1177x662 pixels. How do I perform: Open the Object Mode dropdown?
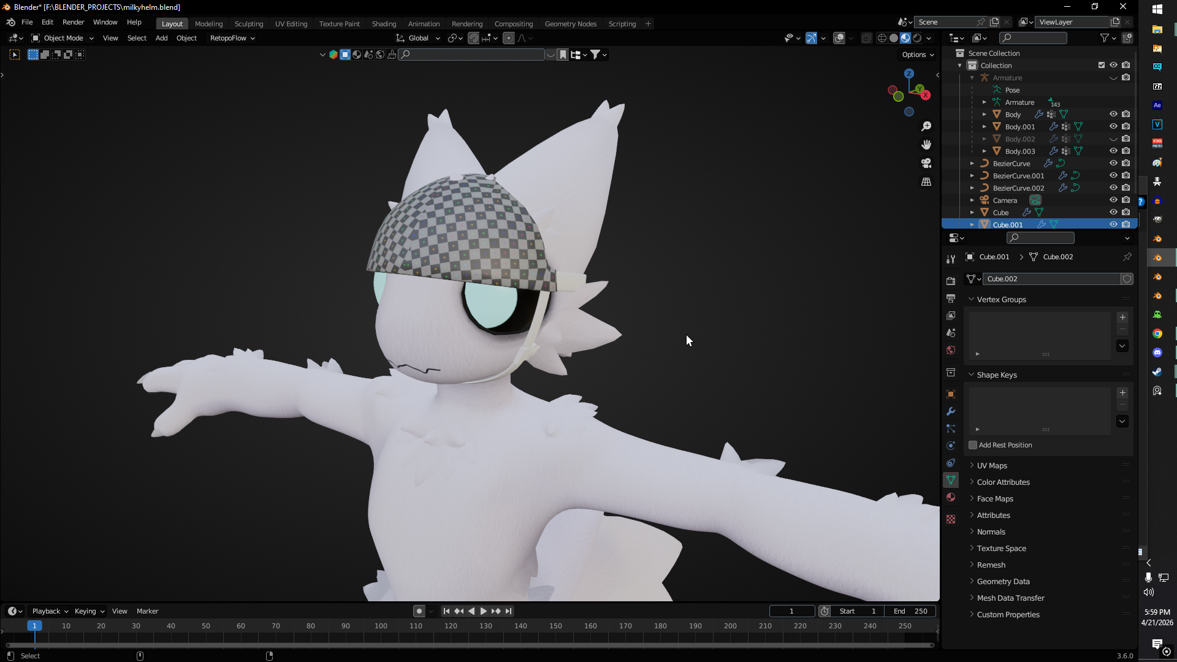(x=63, y=38)
